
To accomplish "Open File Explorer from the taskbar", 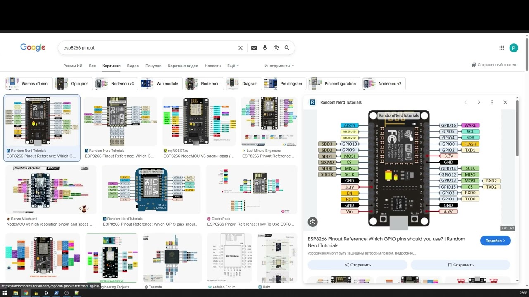I will [16, 293].
